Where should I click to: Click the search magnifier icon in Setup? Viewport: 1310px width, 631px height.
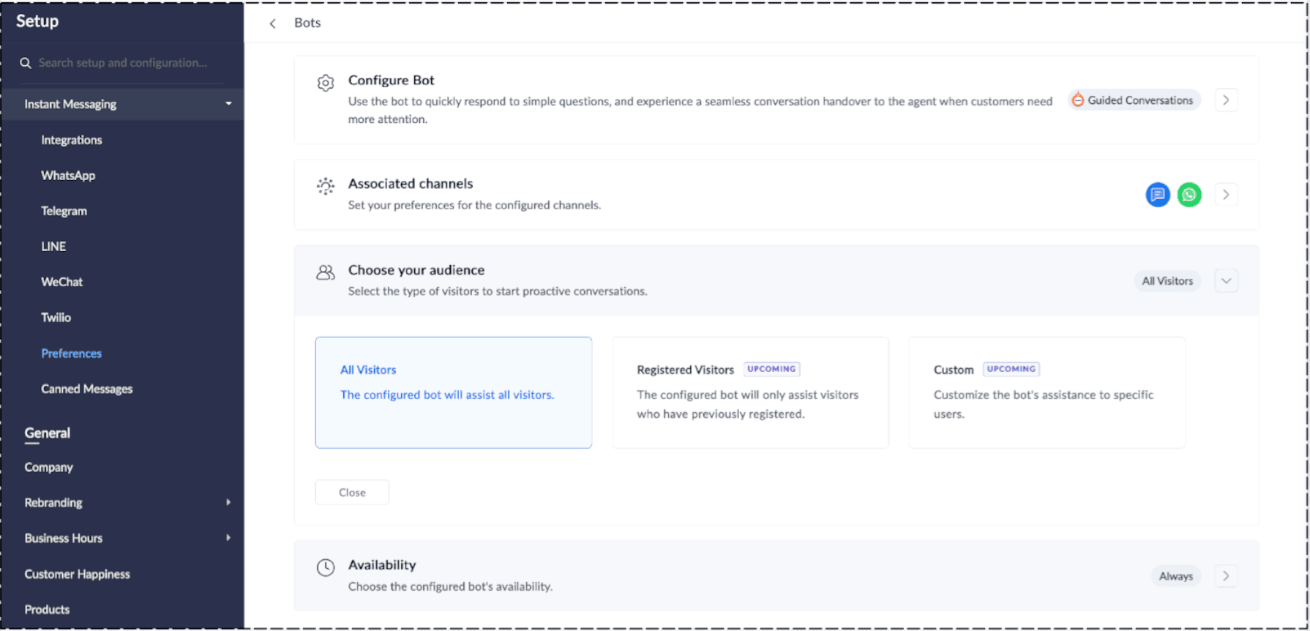[26, 63]
